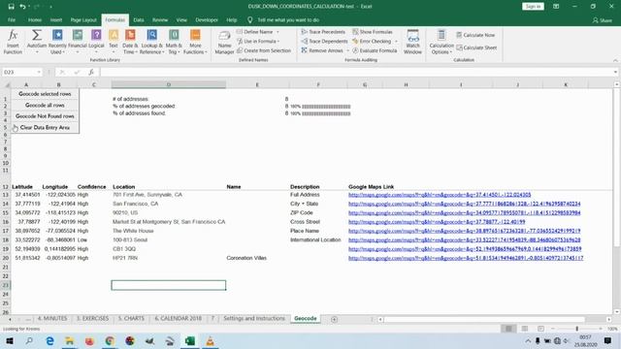
Task: Open the 5. CHARTS sheet
Action: pyautogui.click(x=131, y=319)
